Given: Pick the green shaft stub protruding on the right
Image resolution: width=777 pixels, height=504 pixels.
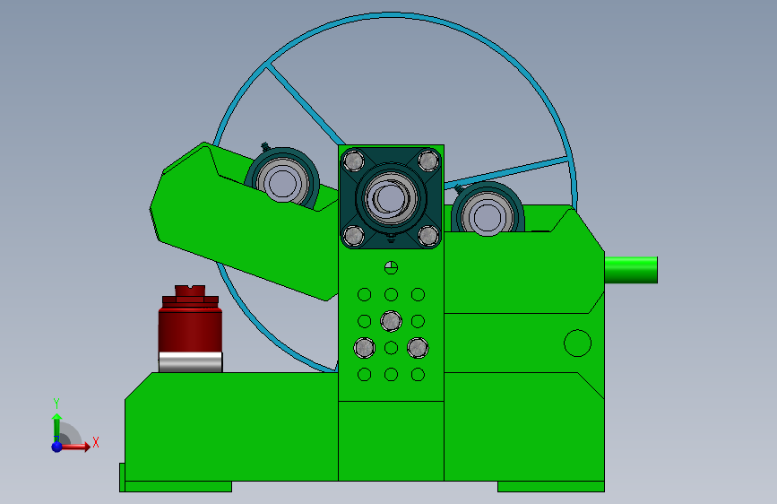Looking at the screenshot, I should pos(631,270).
